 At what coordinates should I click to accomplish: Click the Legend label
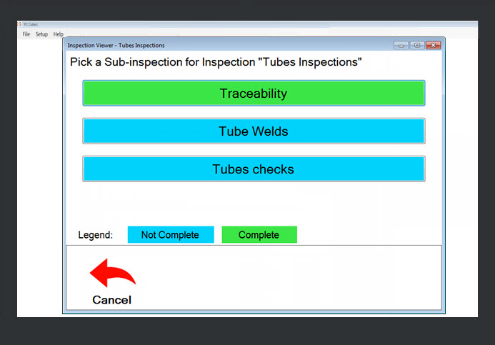pos(95,235)
